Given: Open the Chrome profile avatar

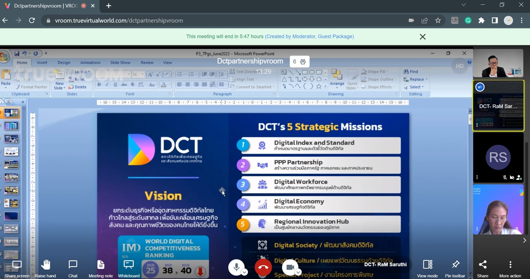Looking at the screenshot, I should [x=508, y=20].
